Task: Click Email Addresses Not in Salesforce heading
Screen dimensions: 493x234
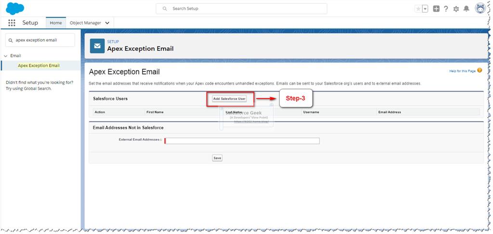Action: tap(128, 128)
